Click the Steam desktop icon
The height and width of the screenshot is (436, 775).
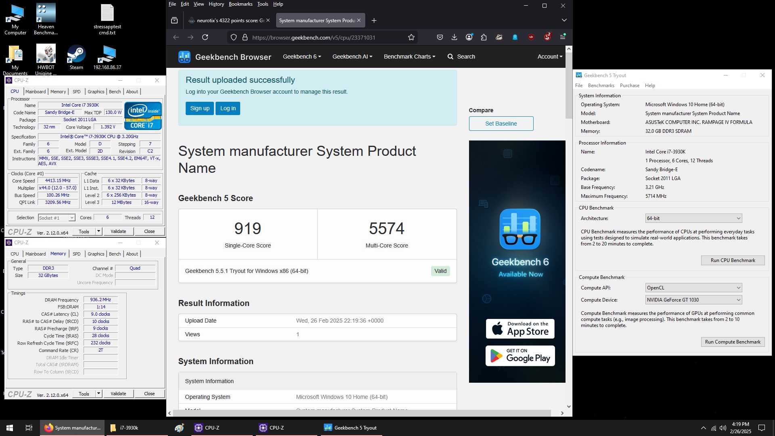76,57
